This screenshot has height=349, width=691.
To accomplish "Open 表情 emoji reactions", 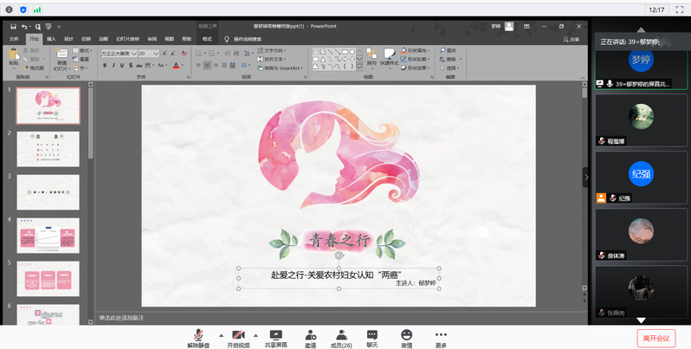I will [406, 335].
